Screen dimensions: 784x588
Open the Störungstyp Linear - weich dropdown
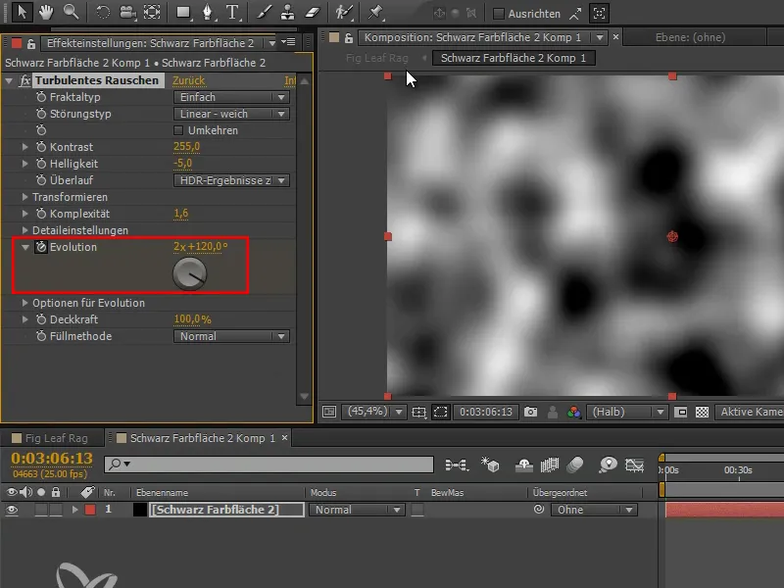pyautogui.click(x=231, y=114)
